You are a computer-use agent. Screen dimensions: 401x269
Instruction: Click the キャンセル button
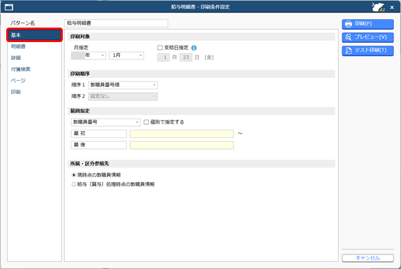368,258
